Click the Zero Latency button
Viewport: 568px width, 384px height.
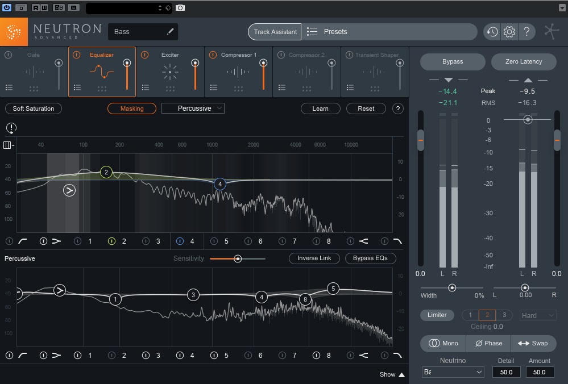[524, 61]
